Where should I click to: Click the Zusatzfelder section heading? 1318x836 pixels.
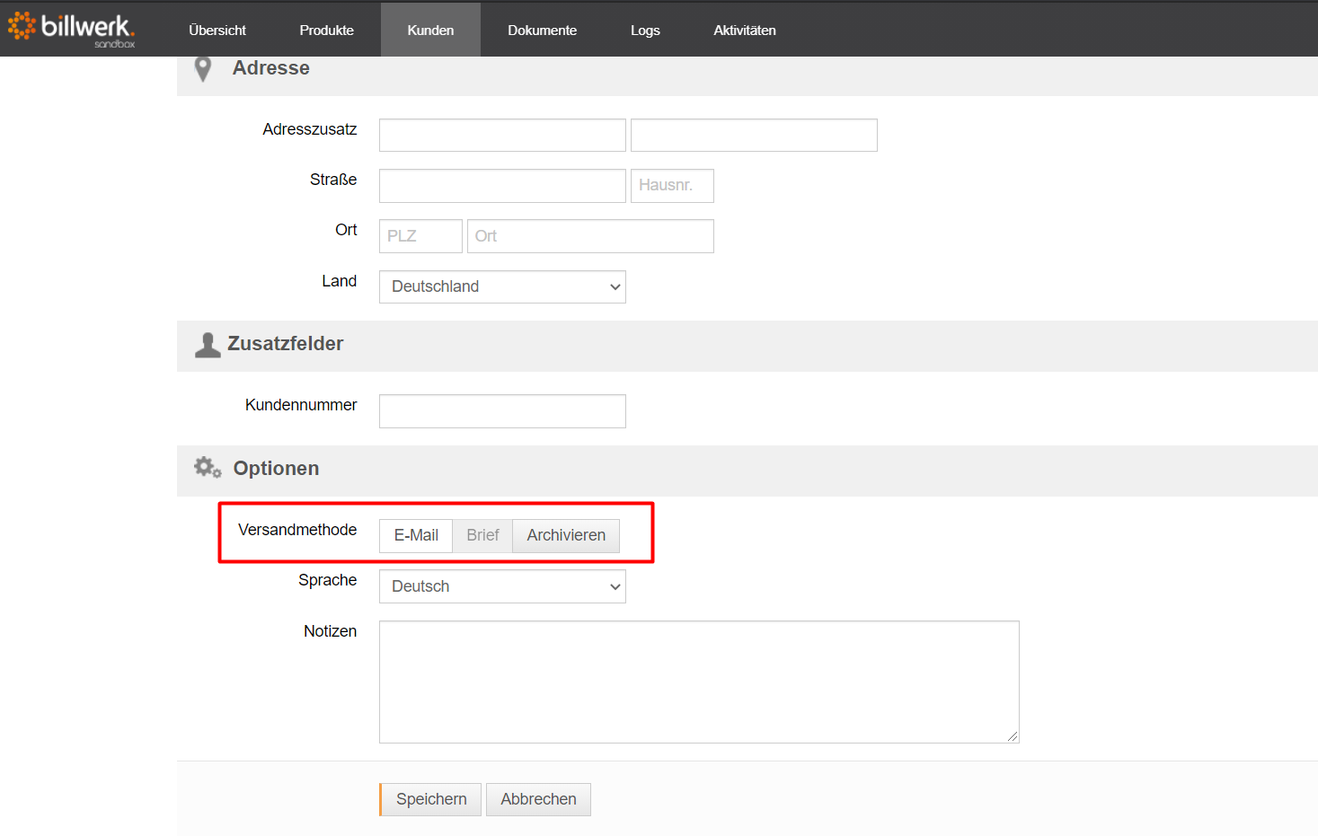285,344
